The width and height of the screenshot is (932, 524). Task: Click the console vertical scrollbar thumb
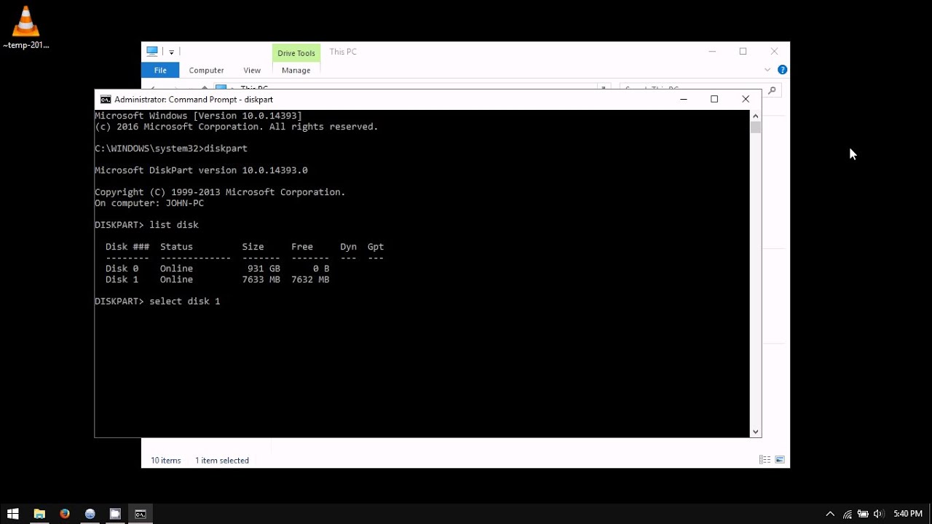click(755, 127)
